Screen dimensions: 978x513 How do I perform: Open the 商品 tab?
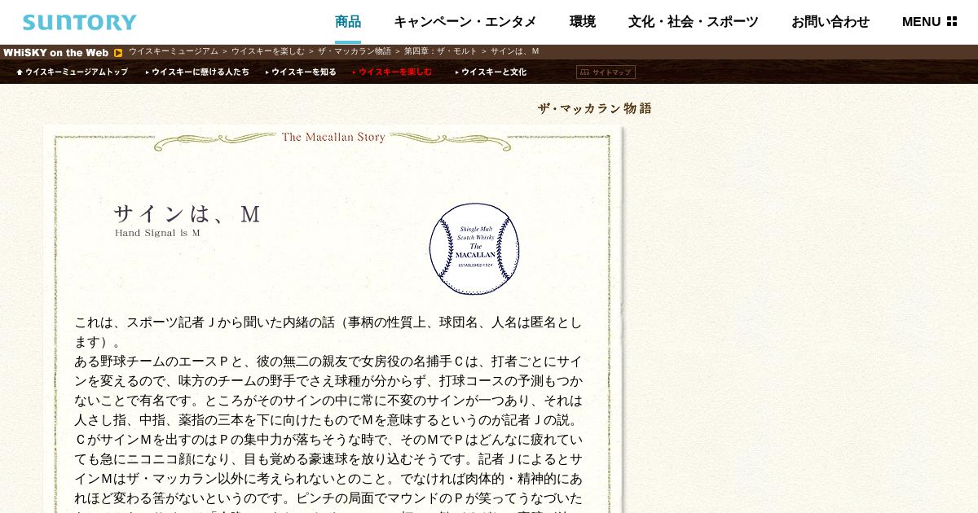click(x=348, y=22)
